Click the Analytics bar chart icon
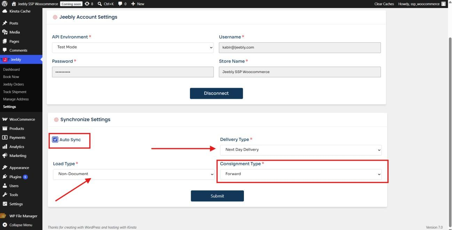The height and width of the screenshot is (230, 452). pyautogui.click(x=5, y=146)
